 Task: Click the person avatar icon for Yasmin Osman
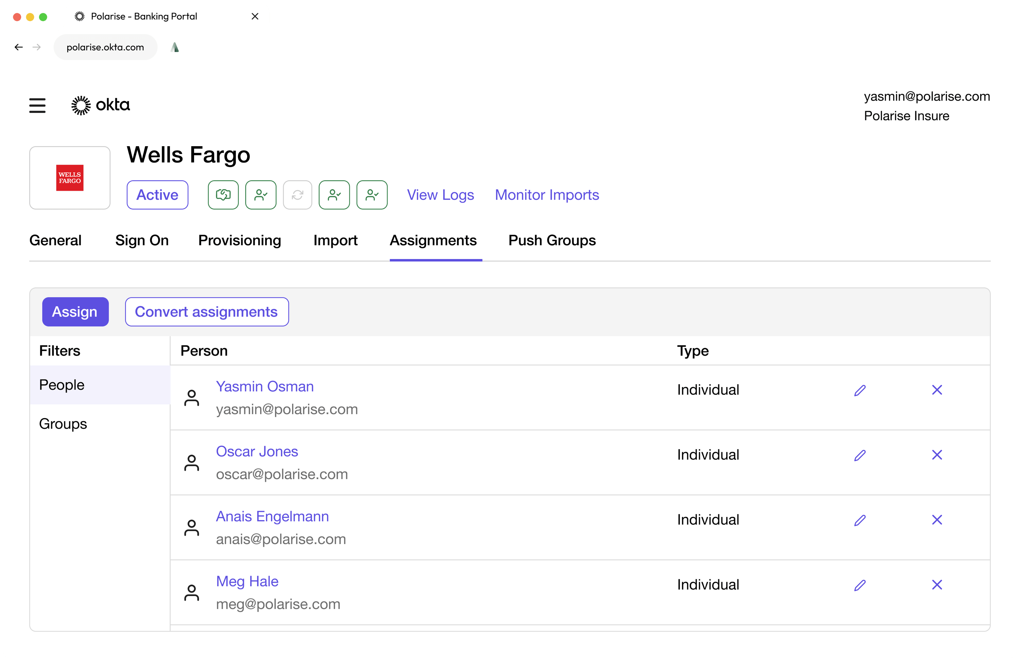point(191,398)
